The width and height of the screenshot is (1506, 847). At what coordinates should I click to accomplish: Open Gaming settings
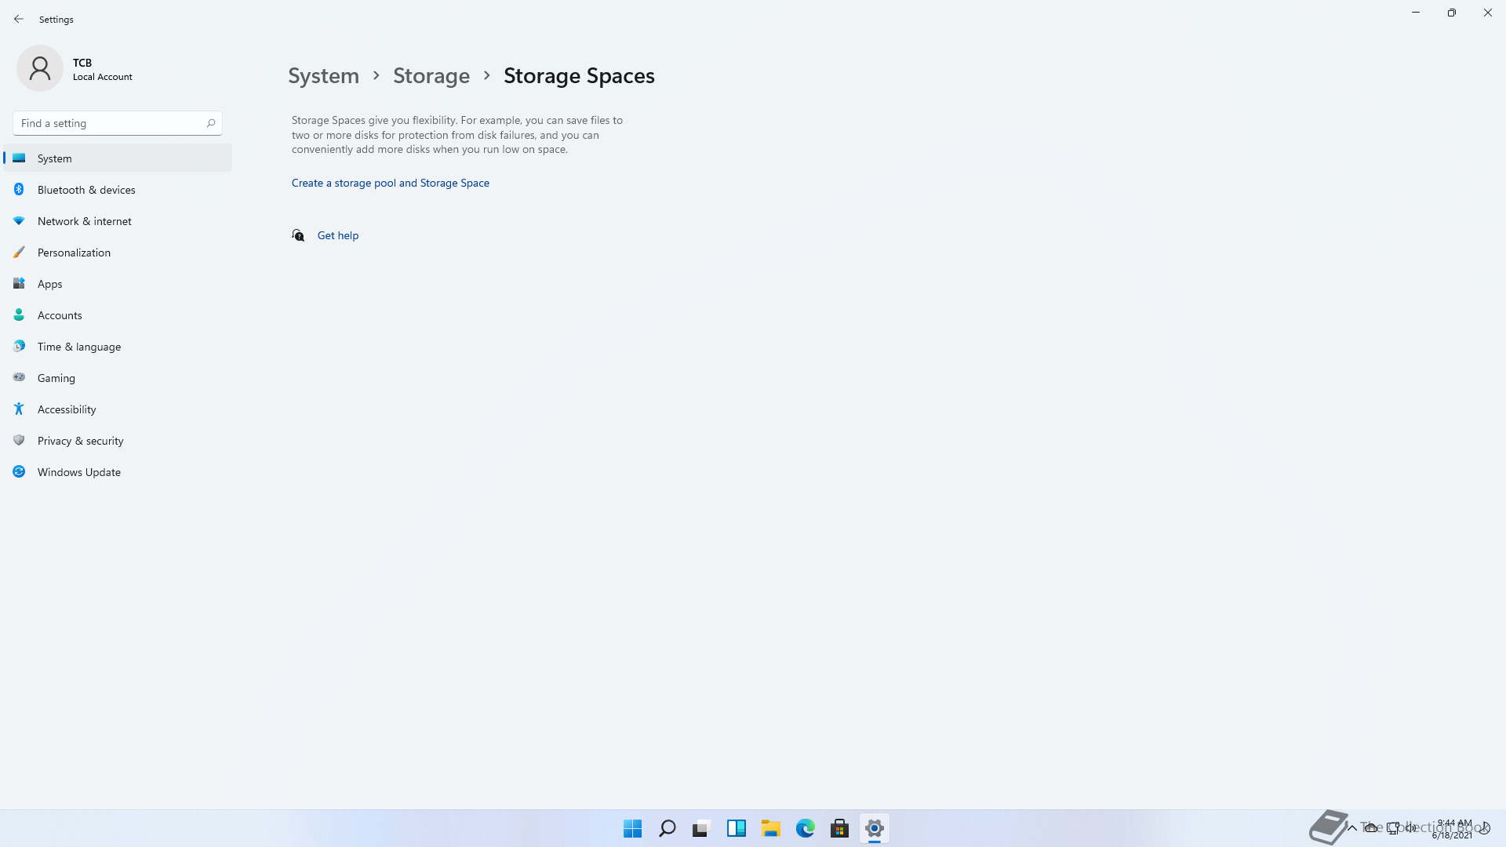(x=118, y=378)
